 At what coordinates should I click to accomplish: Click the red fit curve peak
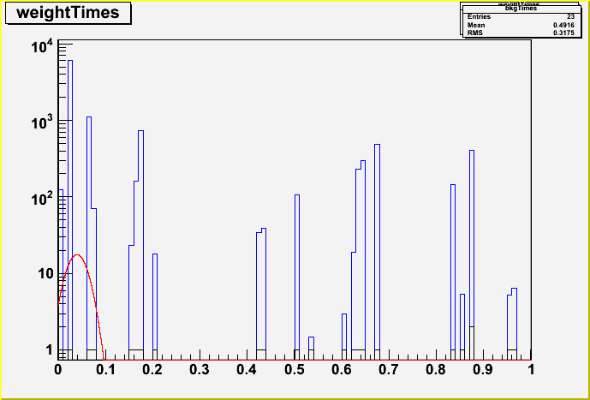click(x=78, y=255)
